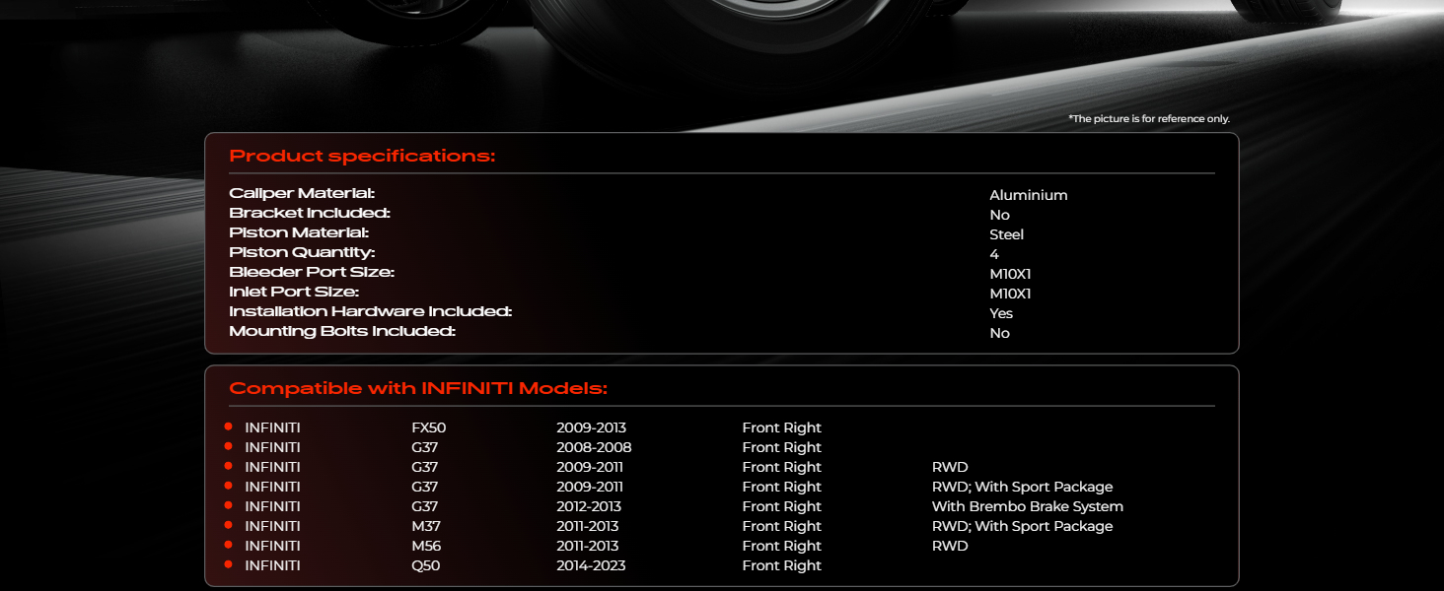Select the "Installation Hardware Included:" label
Viewport: 1444px width, 591px height.
click(x=370, y=311)
